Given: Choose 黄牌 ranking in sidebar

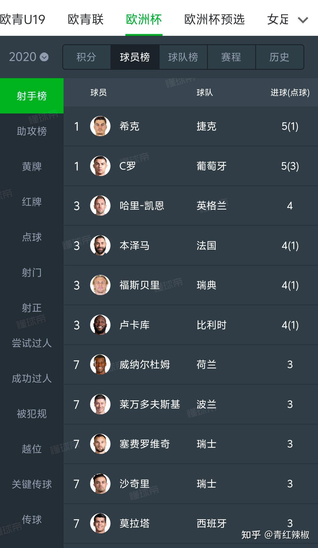Looking at the screenshot, I should point(32,166).
